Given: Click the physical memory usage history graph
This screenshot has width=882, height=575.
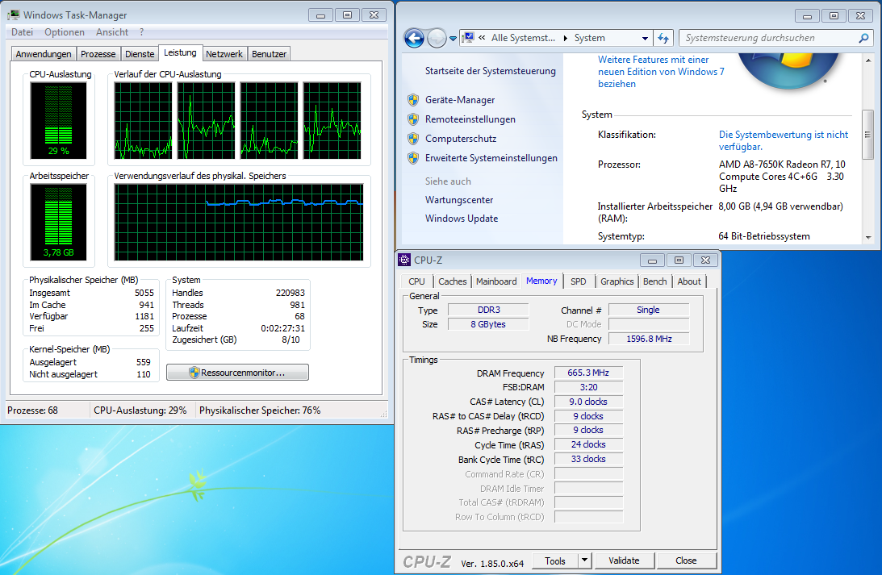Looking at the screenshot, I should pos(239,222).
